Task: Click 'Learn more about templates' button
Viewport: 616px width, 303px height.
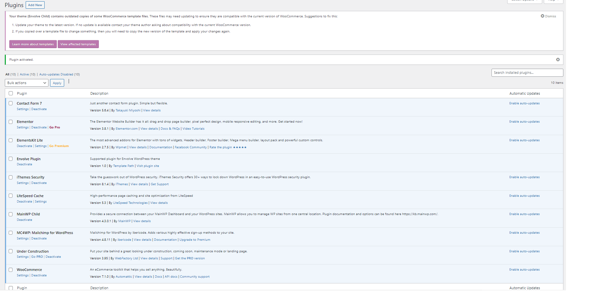Action: (x=33, y=44)
